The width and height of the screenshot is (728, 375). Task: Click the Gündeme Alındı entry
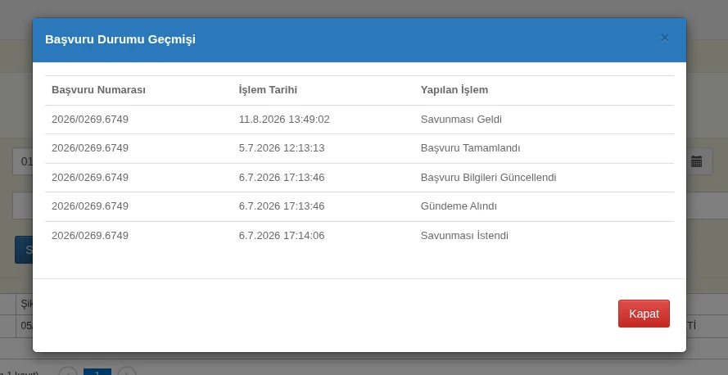459,206
